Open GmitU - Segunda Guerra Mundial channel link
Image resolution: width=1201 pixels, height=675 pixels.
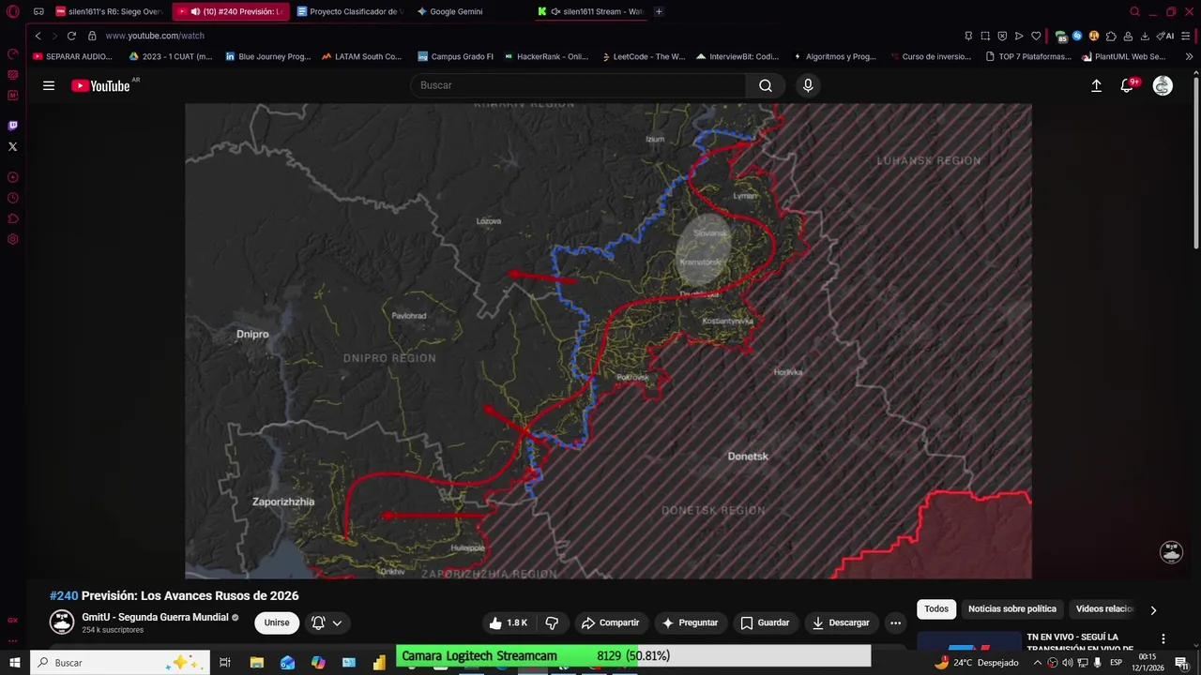click(155, 617)
